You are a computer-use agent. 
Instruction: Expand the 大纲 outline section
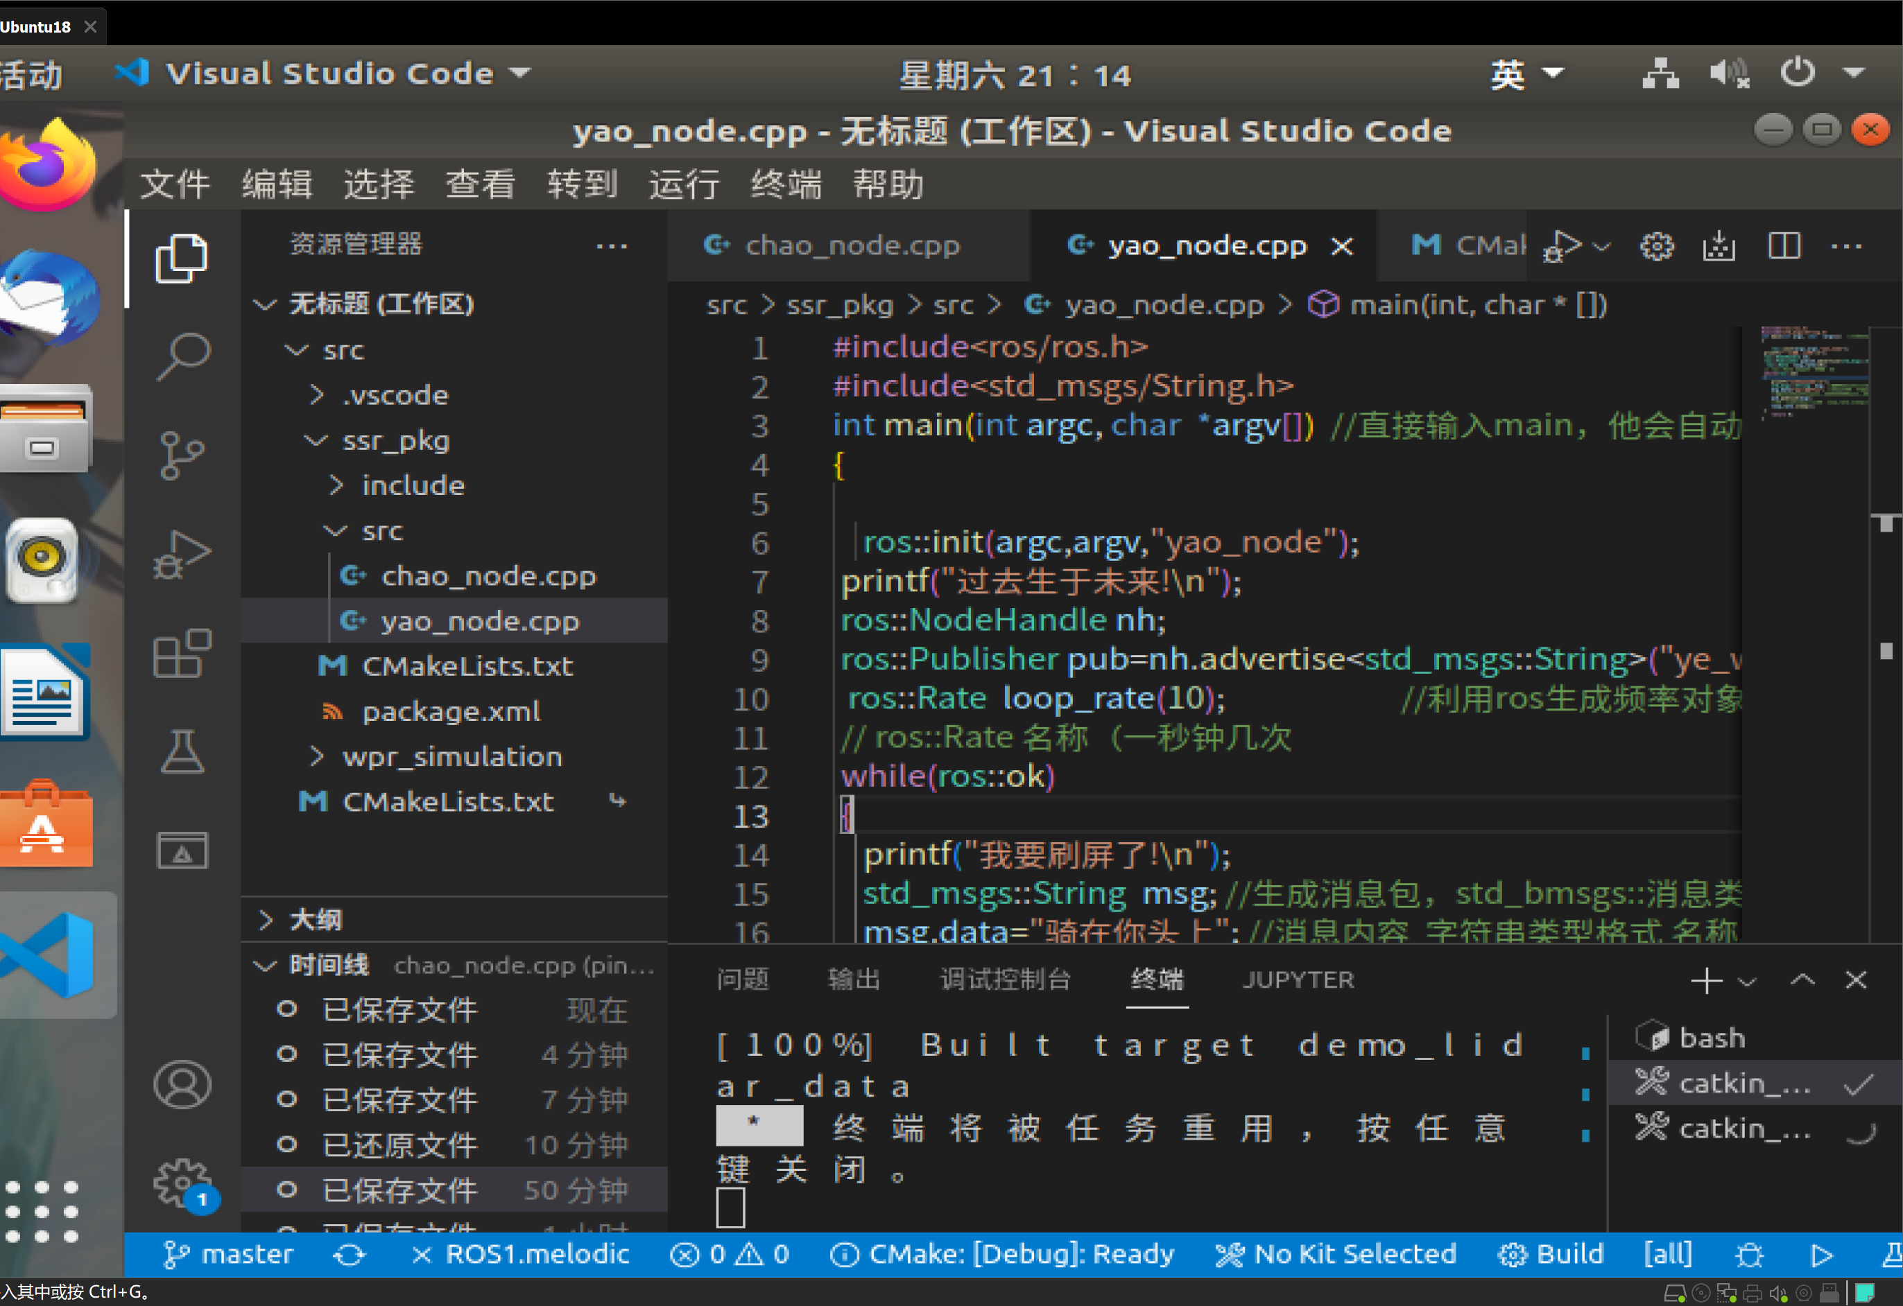(316, 920)
